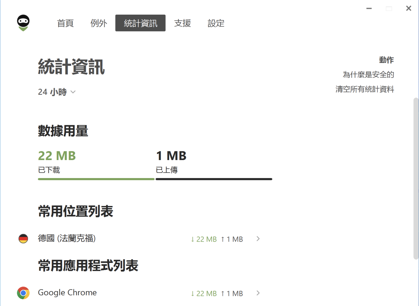Image resolution: width=419 pixels, height=306 pixels.
Task: Click the 德國 (法蘭克福) location name
Action: 67,238
